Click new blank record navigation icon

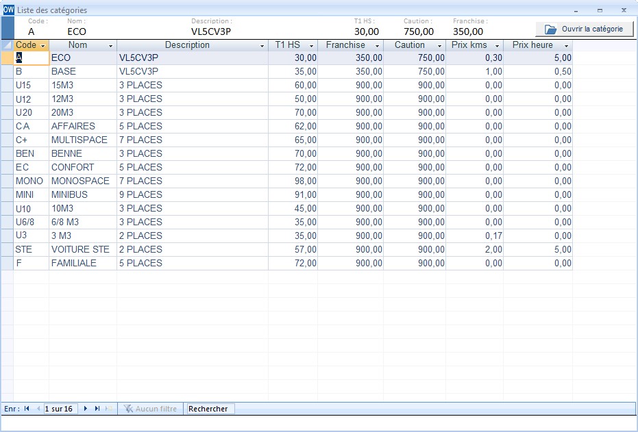pyautogui.click(x=109, y=409)
